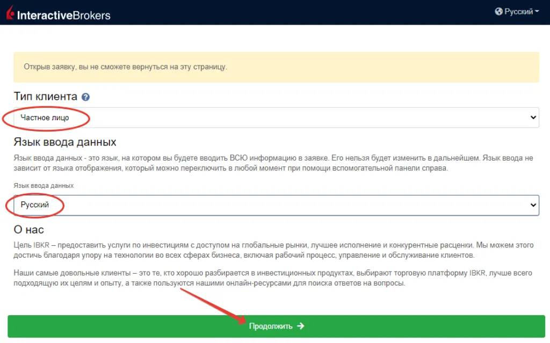Open the Русский site language menu
550x343 pixels.
(517, 11)
